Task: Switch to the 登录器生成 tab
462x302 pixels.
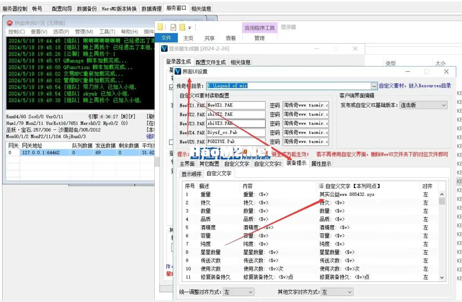Action: pos(178,62)
